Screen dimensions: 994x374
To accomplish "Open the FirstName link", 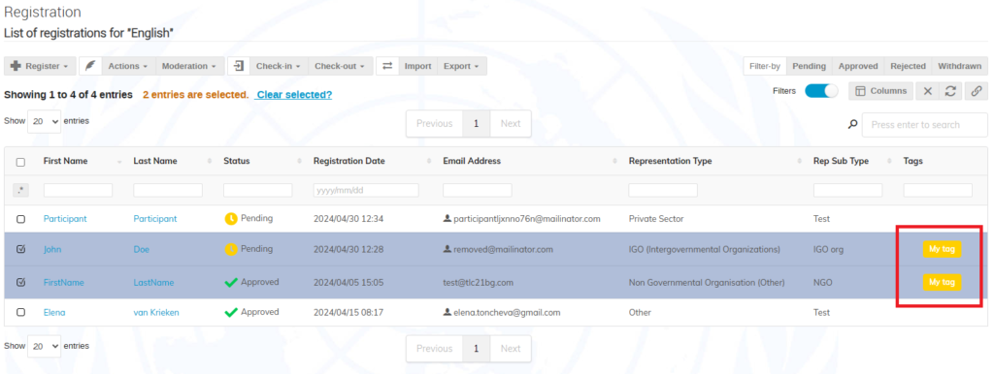I will [63, 282].
